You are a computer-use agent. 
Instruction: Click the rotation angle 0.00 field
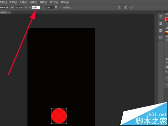point(50,8)
